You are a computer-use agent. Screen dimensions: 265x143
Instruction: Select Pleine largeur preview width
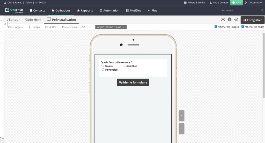click(x=15, y=27)
